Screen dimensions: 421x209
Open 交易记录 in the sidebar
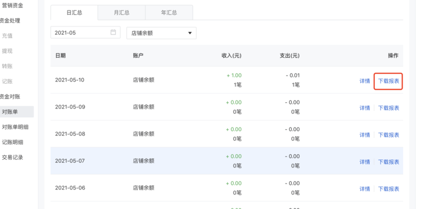coord(12,158)
